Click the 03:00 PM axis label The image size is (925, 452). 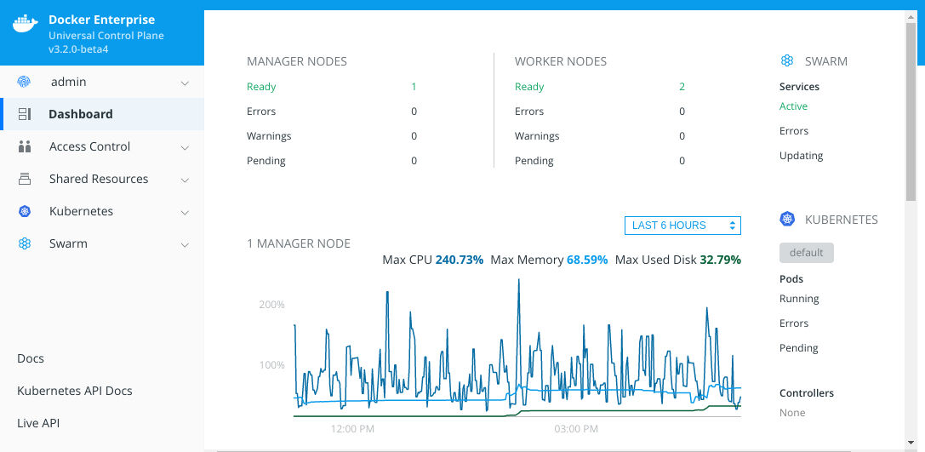[x=576, y=429]
